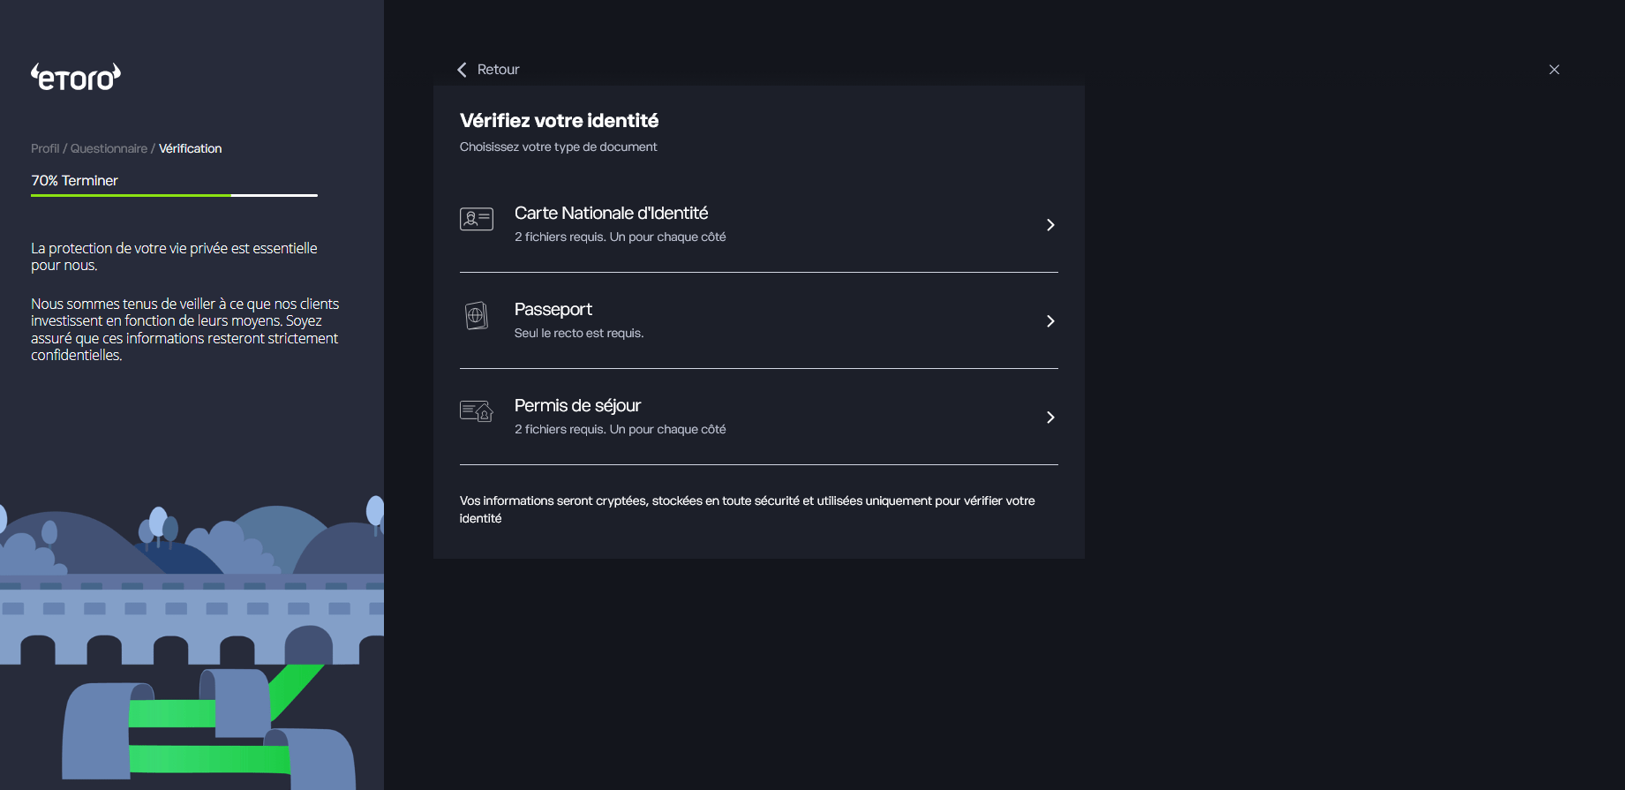
Task: Click the 70% completion progress bar
Action: click(x=174, y=195)
